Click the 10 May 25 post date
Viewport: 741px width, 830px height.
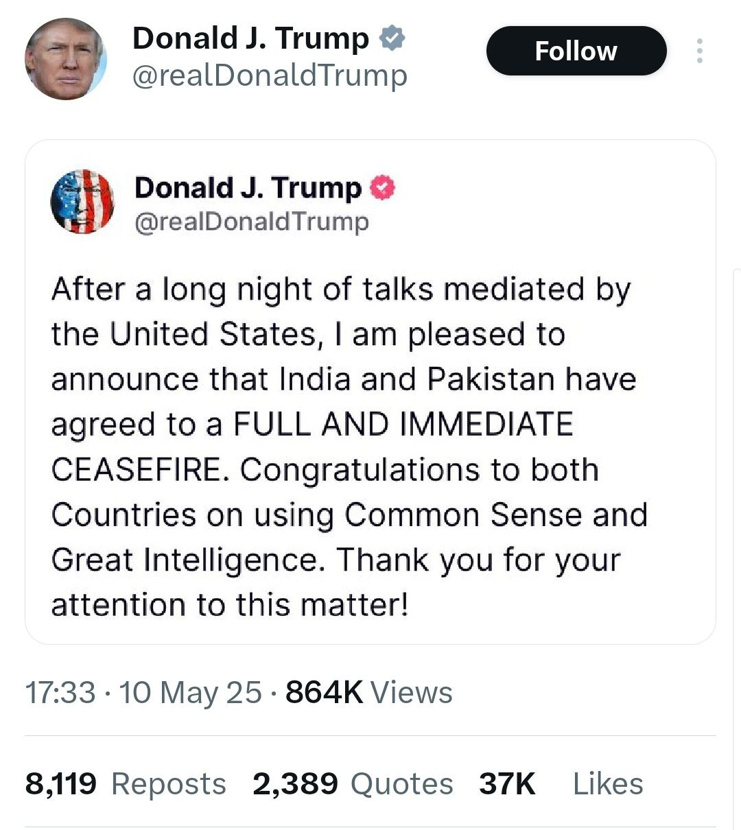pos(190,692)
